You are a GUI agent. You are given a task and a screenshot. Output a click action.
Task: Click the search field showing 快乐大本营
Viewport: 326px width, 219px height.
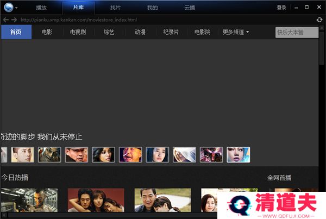[x=296, y=33]
